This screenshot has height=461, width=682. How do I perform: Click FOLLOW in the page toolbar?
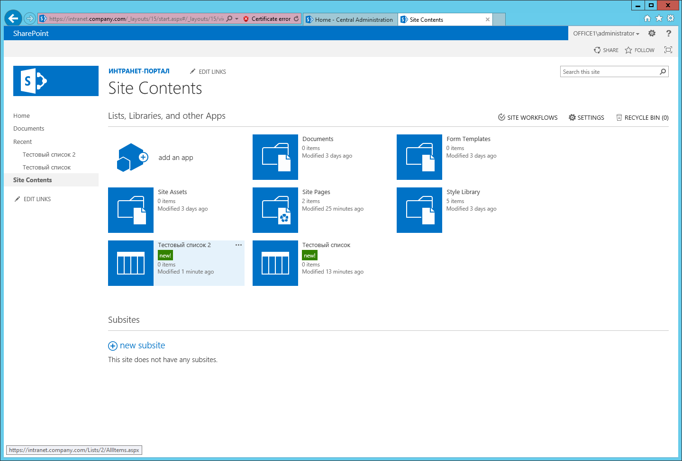coord(639,50)
